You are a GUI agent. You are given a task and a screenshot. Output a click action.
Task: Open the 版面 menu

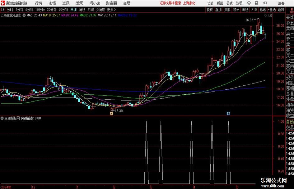220,3
